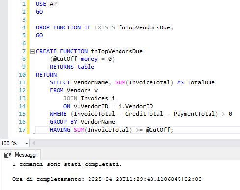Click the Messaggi tab icon

point(8,154)
